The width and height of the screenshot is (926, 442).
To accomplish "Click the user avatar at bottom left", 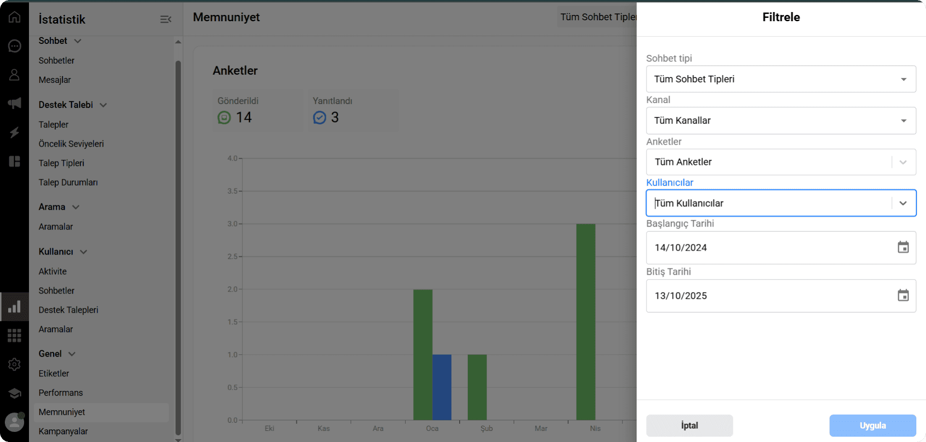I will (14, 422).
